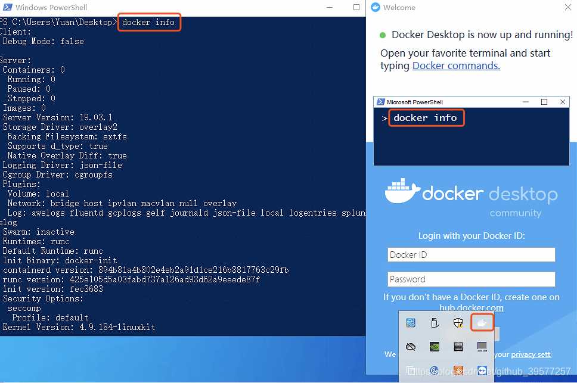Click the 'Network: bridge host ipvlan' line
The width and height of the screenshot is (577, 383).
[x=122, y=203]
